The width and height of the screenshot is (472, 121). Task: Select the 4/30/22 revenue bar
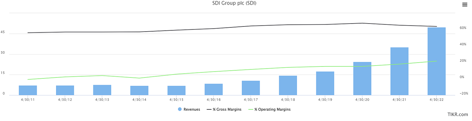[437, 61]
